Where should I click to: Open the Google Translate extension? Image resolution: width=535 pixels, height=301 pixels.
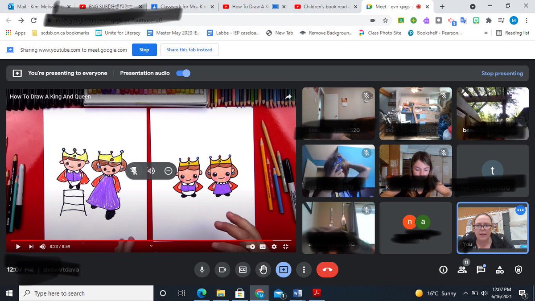[464, 21]
